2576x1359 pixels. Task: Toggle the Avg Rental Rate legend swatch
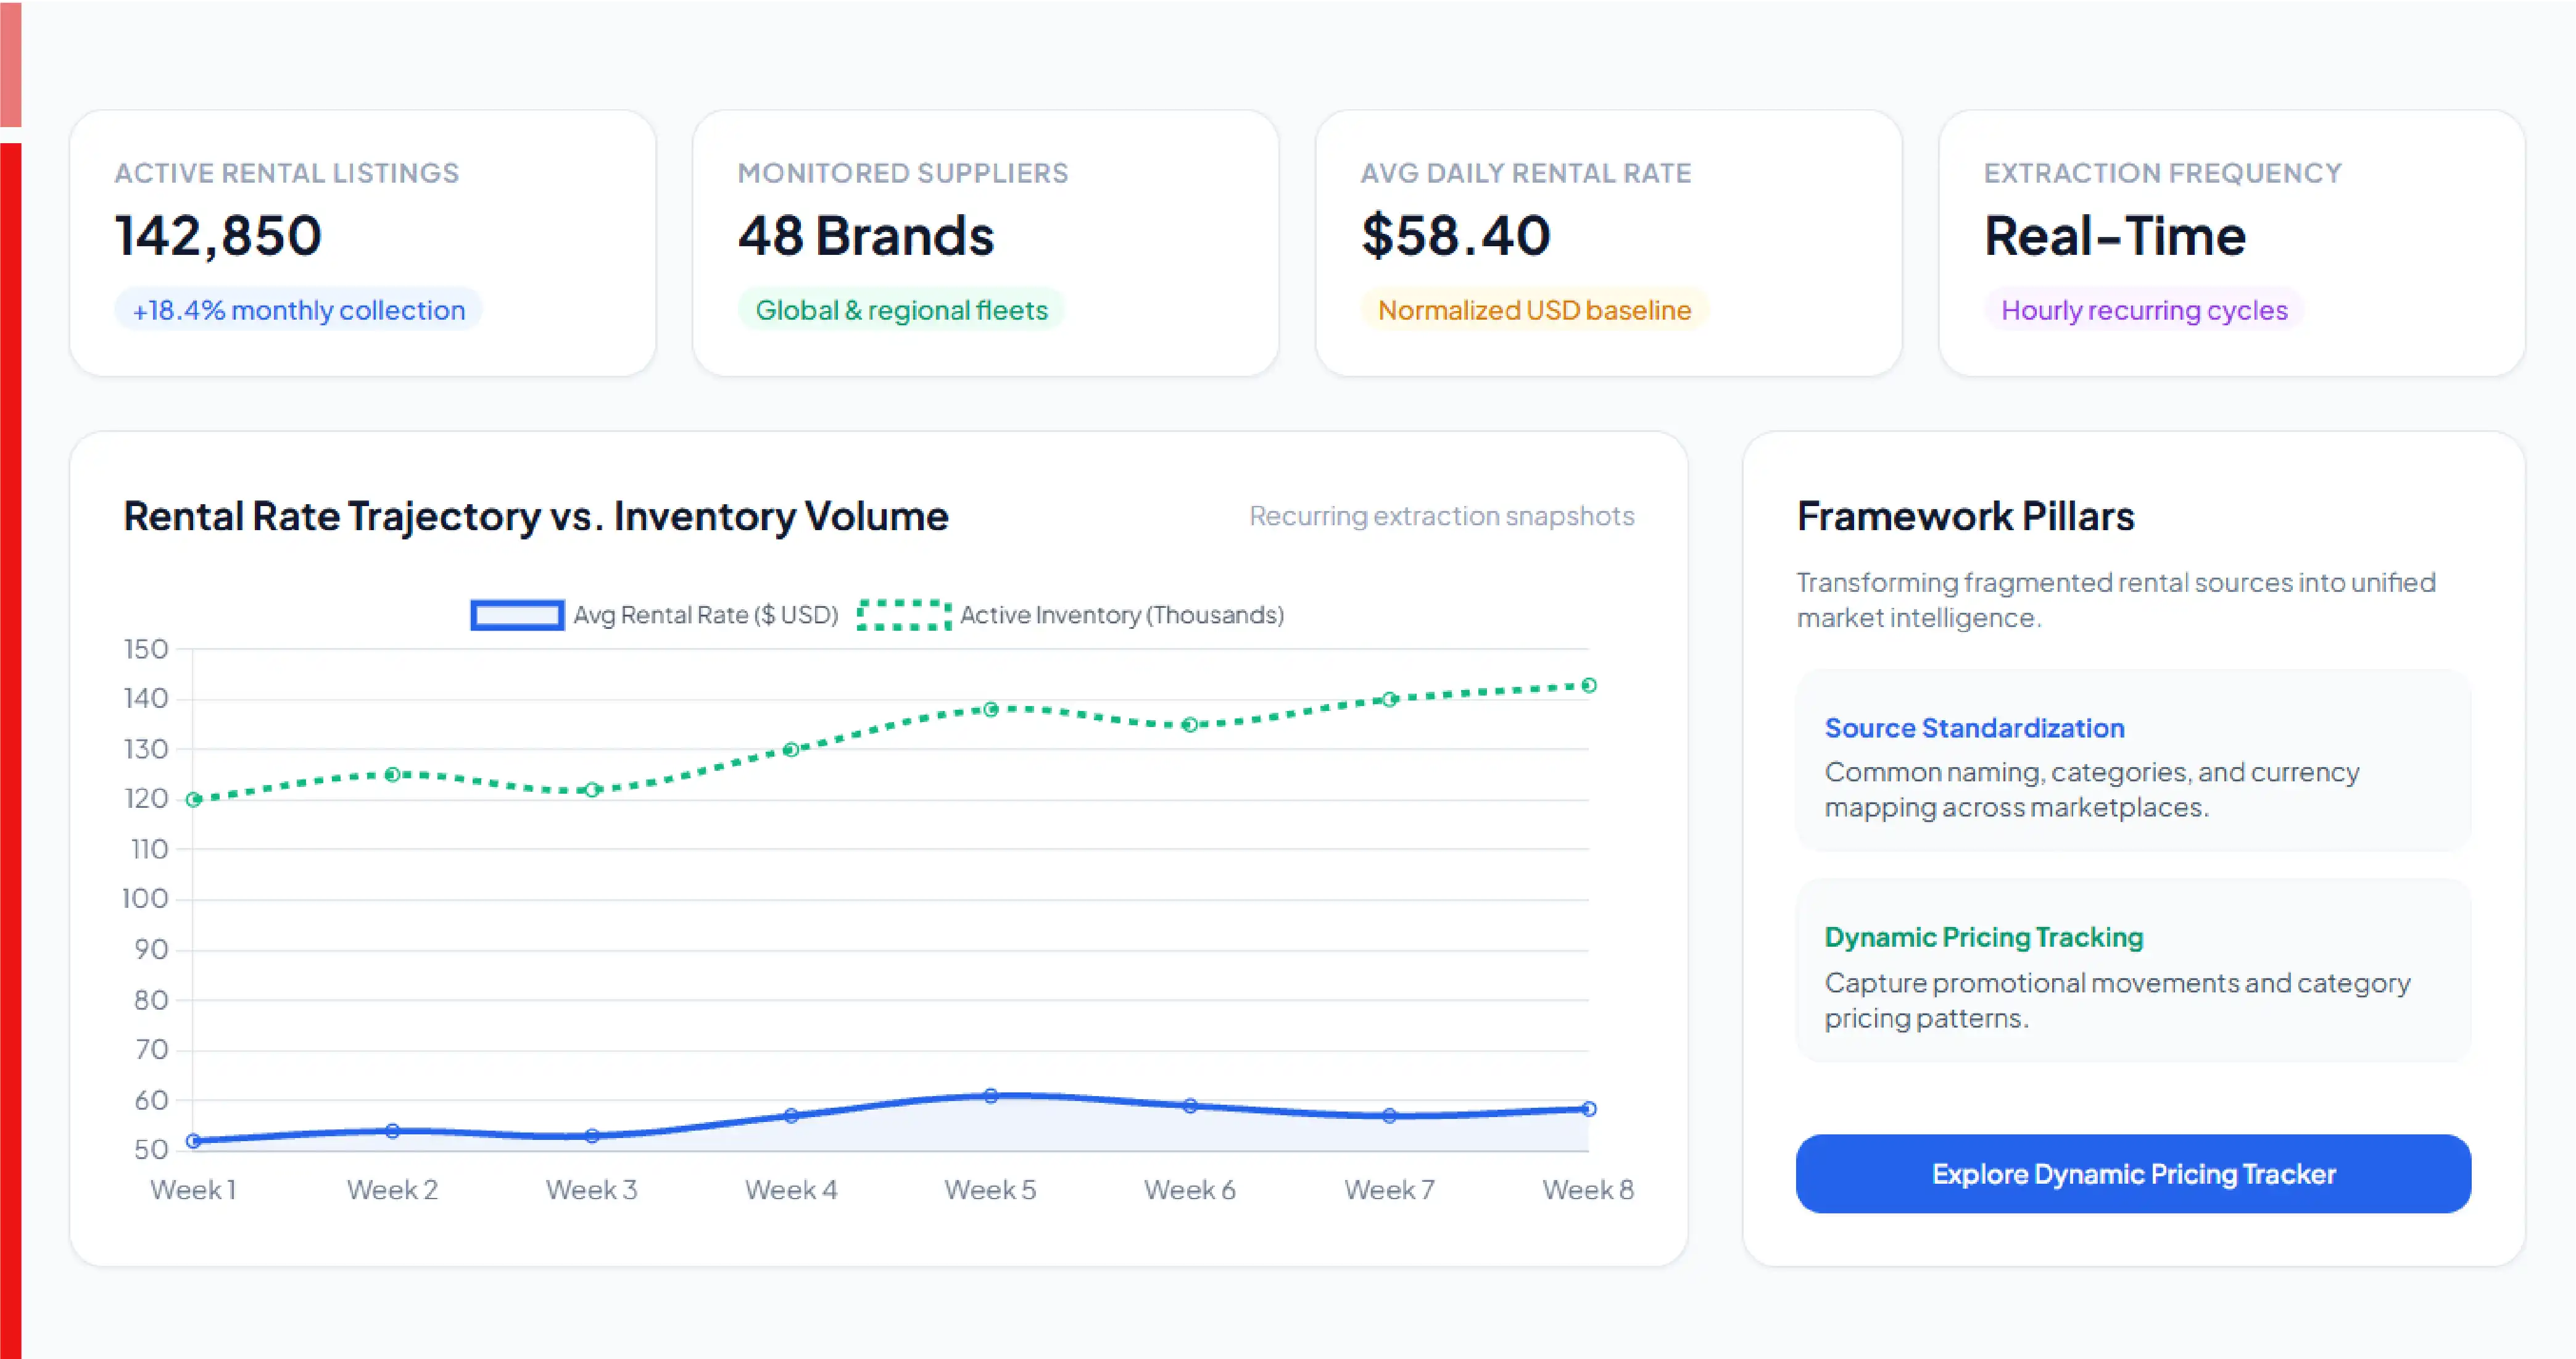(517, 615)
